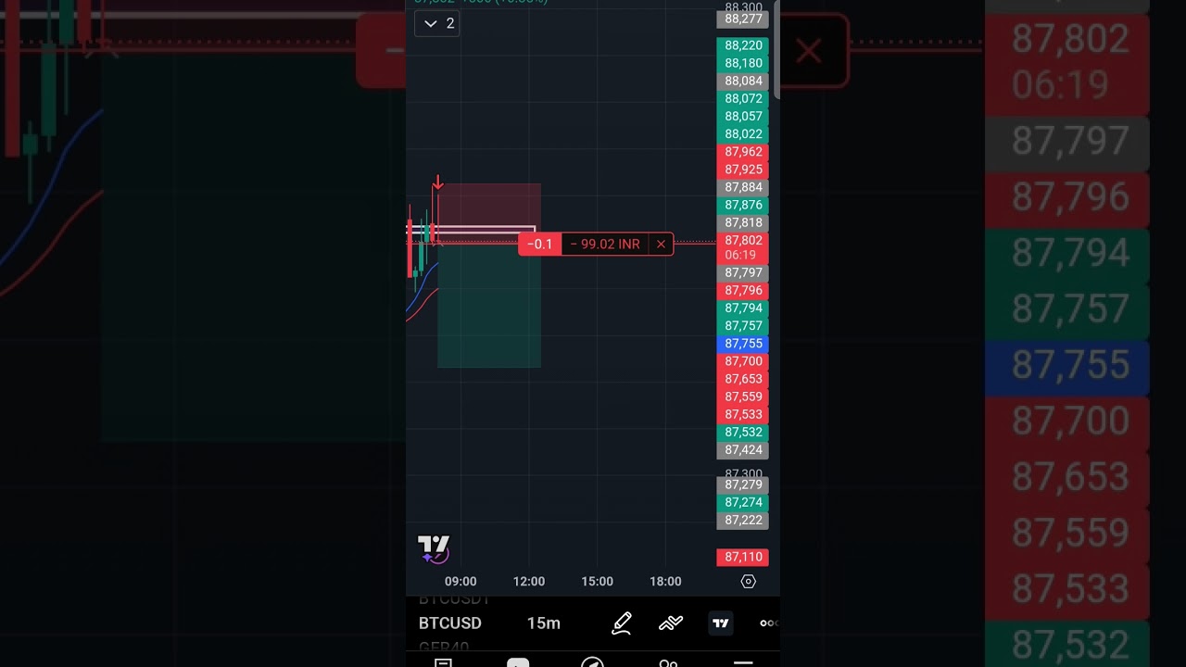Tap the 87,532 price label

[x=743, y=432]
